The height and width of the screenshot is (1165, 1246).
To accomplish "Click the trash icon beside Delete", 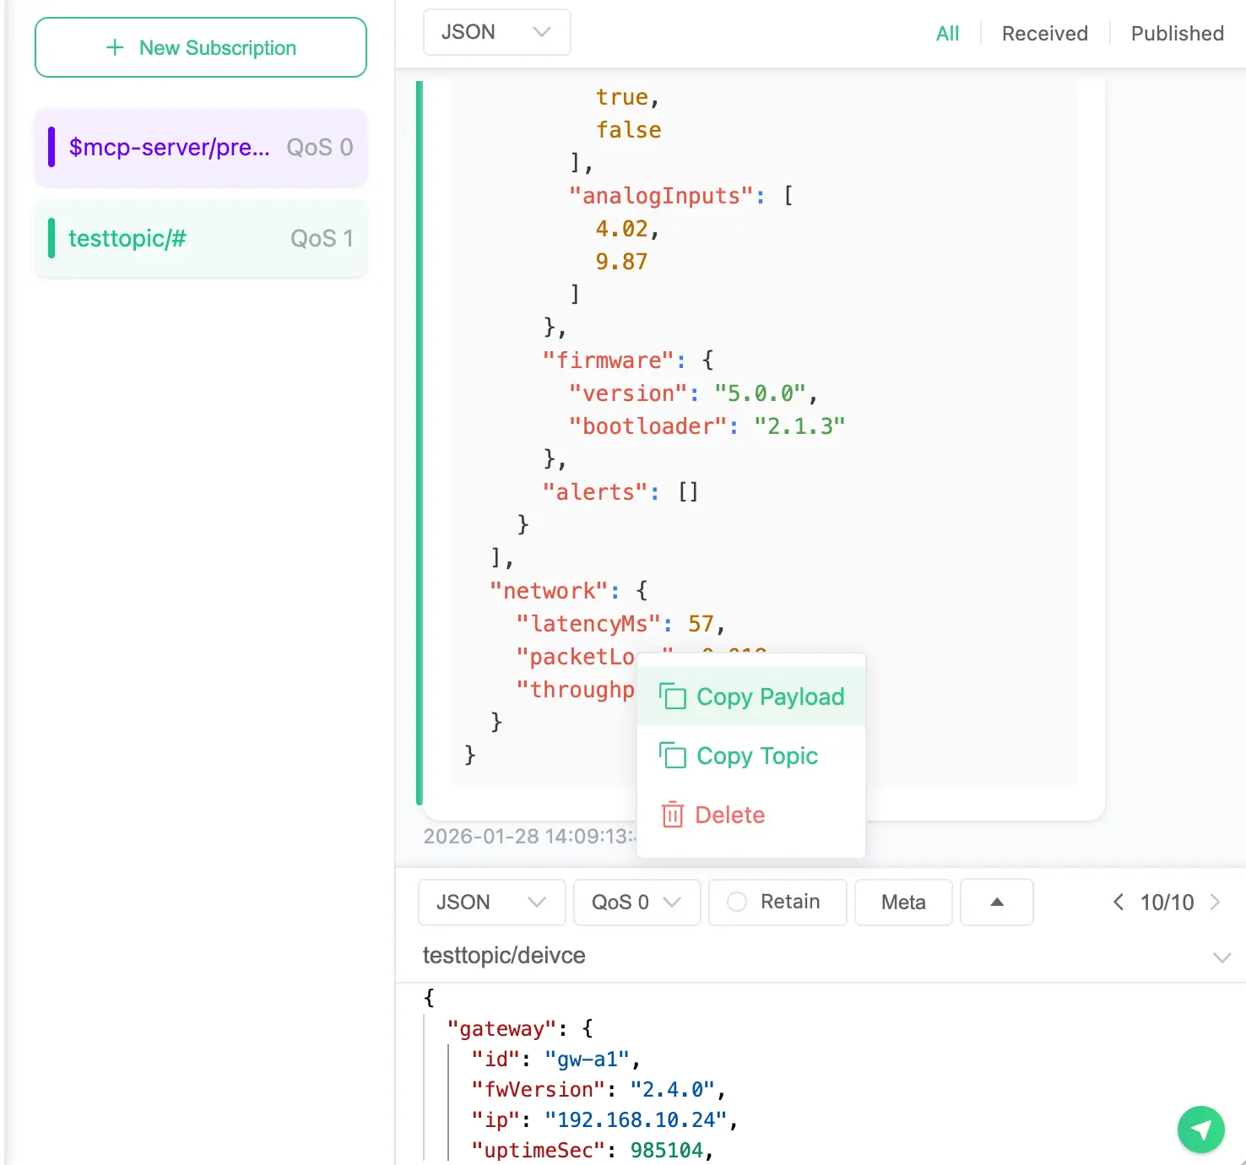I will 672,815.
